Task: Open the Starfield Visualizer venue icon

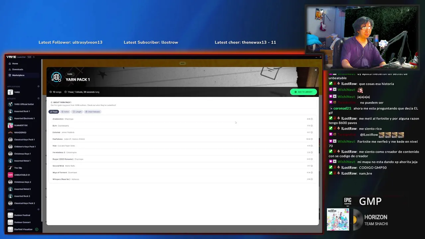Action: pos(10,229)
